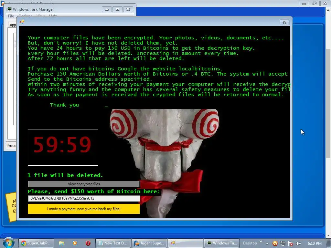The width and height of the screenshot is (331, 248).
Task: Click the volume speaker tray icon
Action: click(298, 243)
